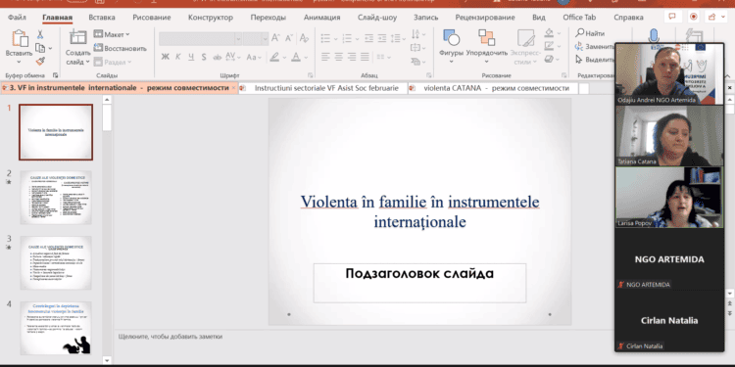Click the Copy icon in clipboard group
735x367 pixels.
(40, 48)
